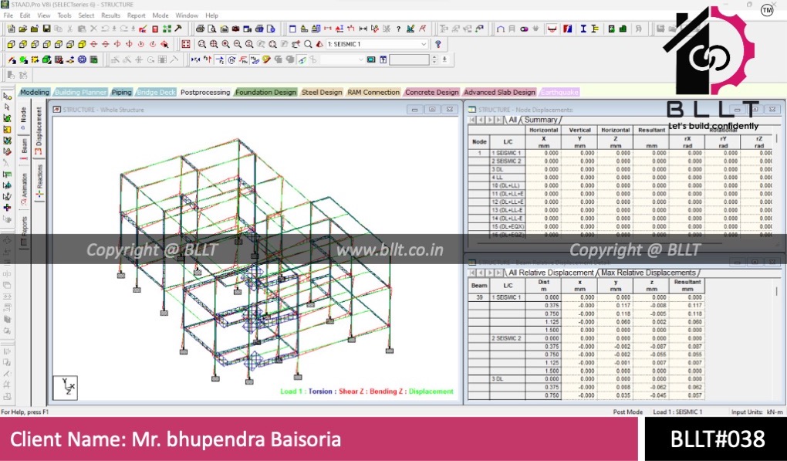Go to last tab in Node Displacements table

pos(498,120)
